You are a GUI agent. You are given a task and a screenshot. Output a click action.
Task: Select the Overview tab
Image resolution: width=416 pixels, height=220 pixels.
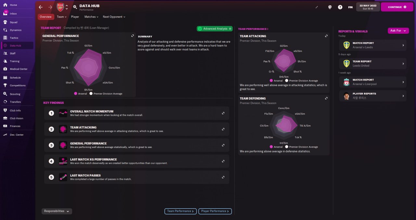pos(46,17)
